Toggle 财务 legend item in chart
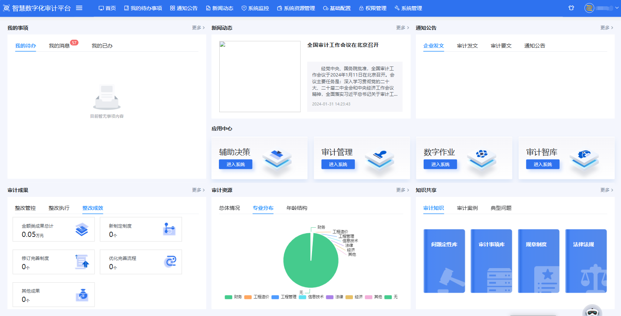621x316 pixels. tap(233, 297)
